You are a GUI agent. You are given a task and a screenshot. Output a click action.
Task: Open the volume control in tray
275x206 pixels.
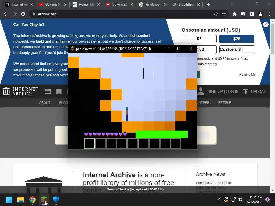click(x=240, y=200)
